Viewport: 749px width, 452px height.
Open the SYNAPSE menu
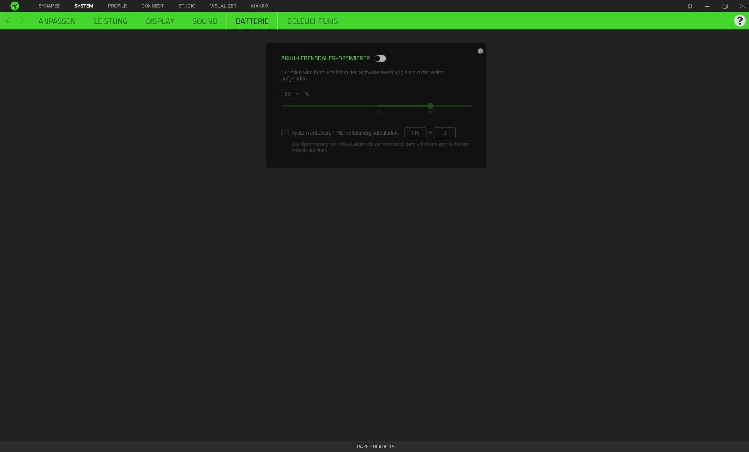click(49, 6)
